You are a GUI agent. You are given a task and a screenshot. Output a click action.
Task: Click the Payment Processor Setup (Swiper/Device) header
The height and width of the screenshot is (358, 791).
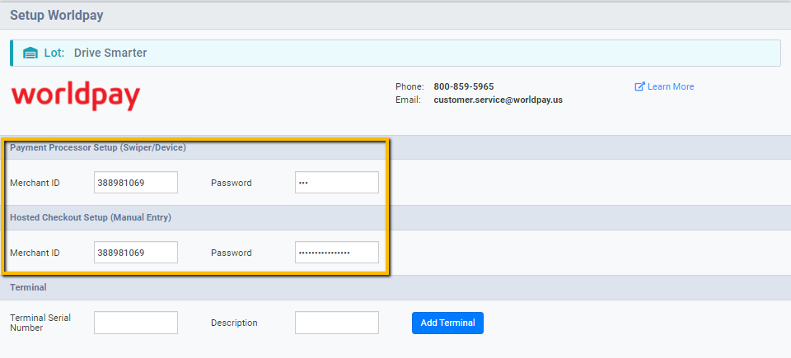pos(98,148)
